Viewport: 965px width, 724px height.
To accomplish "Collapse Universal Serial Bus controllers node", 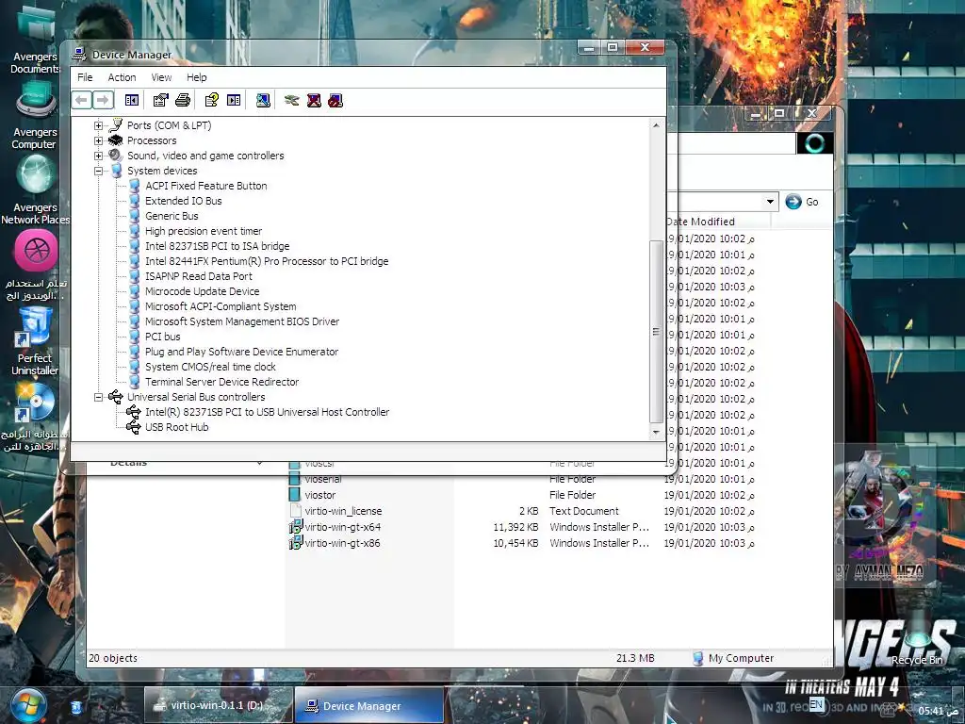I will pyautogui.click(x=98, y=397).
